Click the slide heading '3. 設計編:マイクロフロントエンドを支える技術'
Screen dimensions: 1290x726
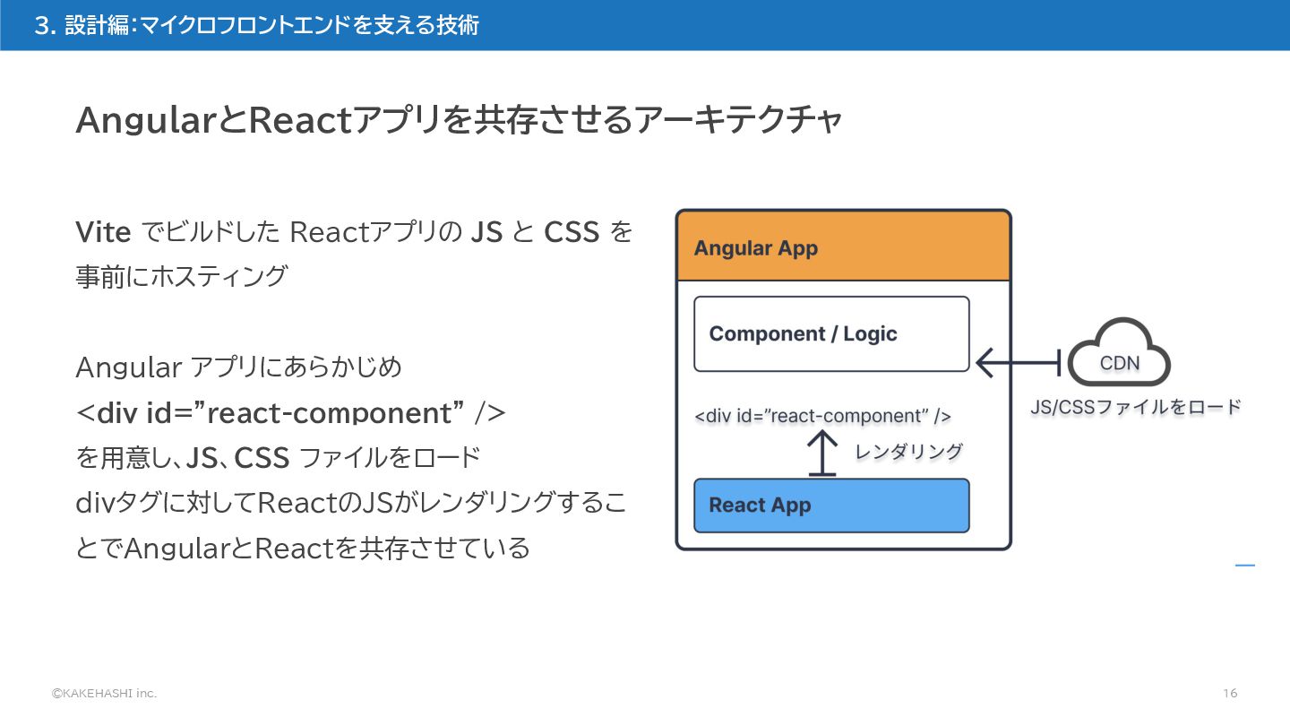pos(256,25)
